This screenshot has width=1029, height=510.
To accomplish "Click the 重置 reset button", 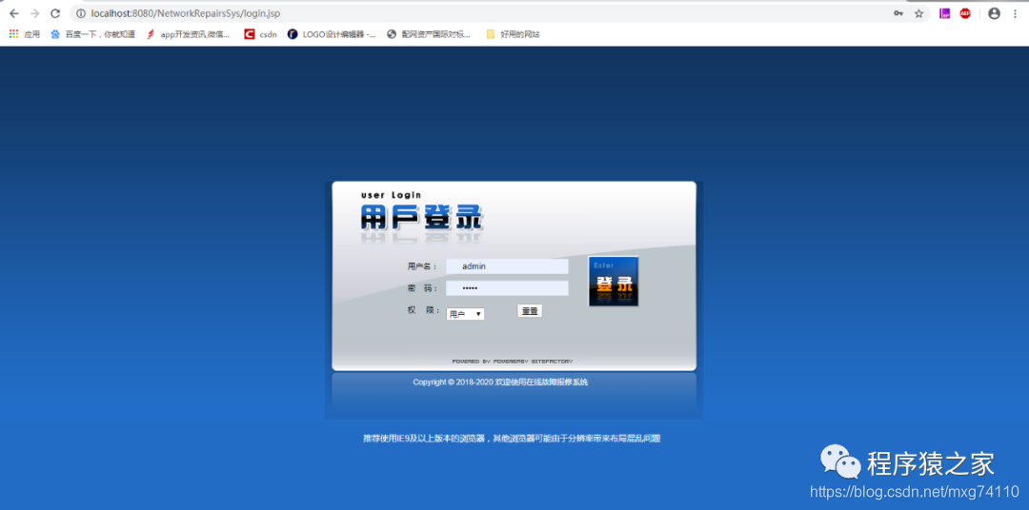I will click(530, 311).
